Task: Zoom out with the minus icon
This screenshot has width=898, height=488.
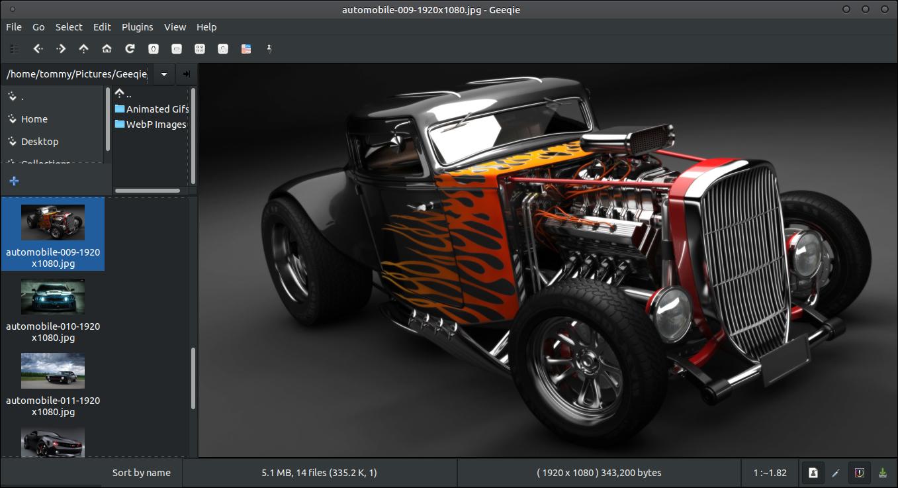Action: tap(177, 48)
